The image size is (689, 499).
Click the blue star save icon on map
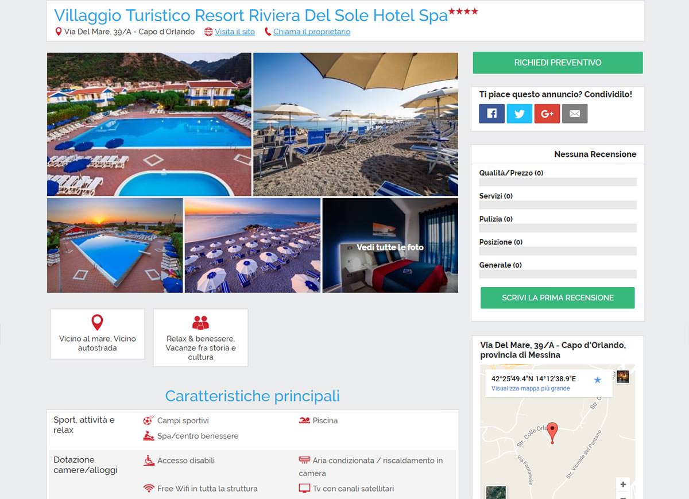click(597, 380)
